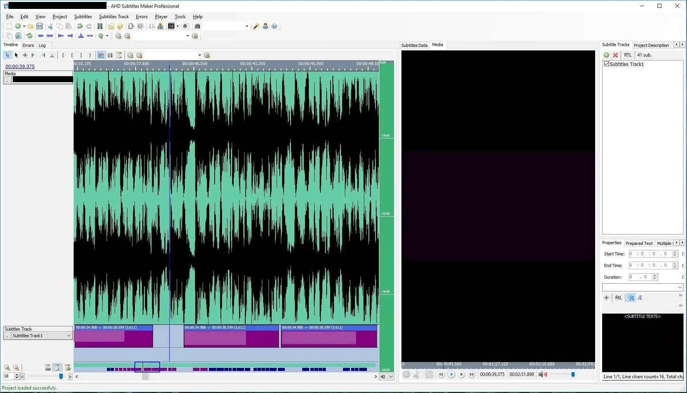Screen dimensions: 687x393
Task: Select the hollow pointer tool in timeline toolbar
Action: pyautogui.click(x=7, y=55)
